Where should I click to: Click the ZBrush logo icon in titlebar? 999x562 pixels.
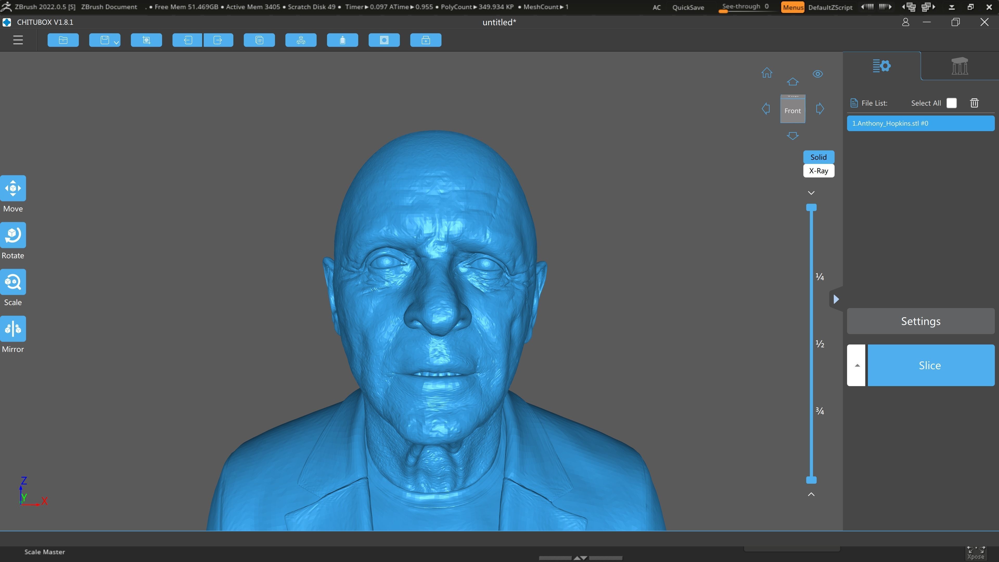click(6, 7)
